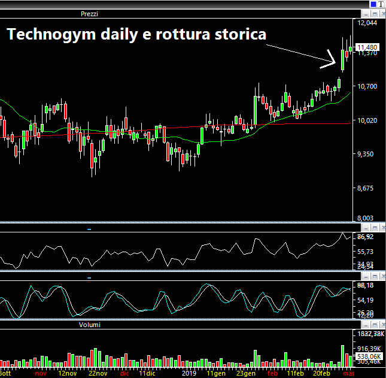Click the red dic date label

[x=124, y=373]
